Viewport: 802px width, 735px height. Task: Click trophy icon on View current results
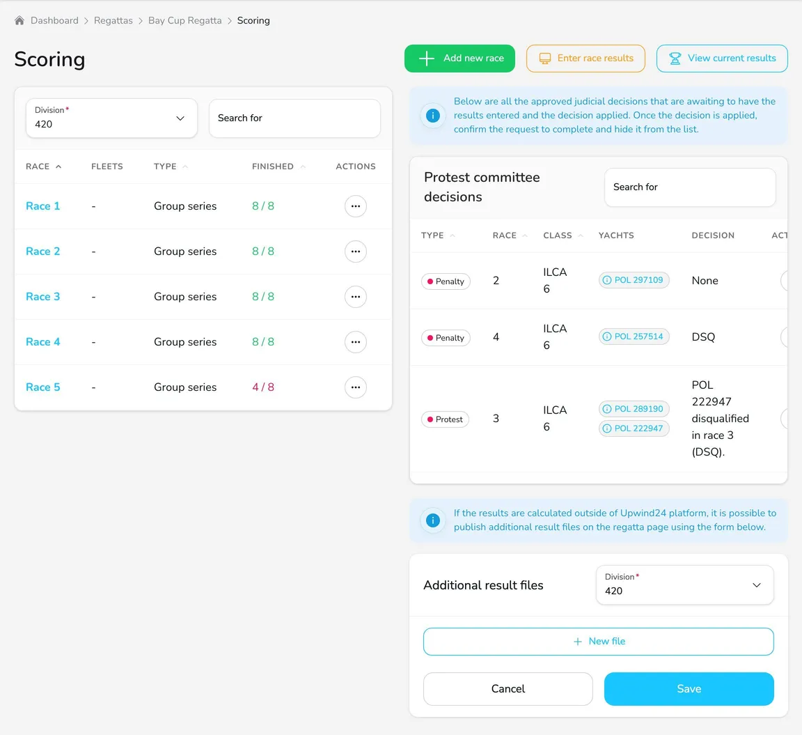[x=675, y=59]
